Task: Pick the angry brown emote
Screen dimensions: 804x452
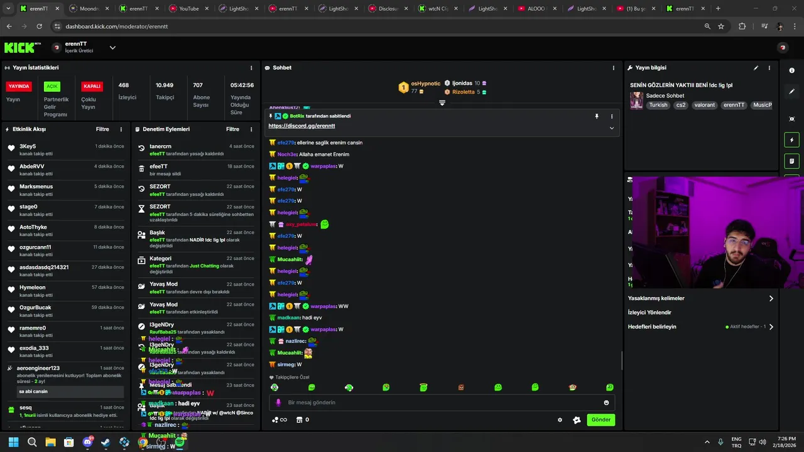Action: tap(461, 387)
